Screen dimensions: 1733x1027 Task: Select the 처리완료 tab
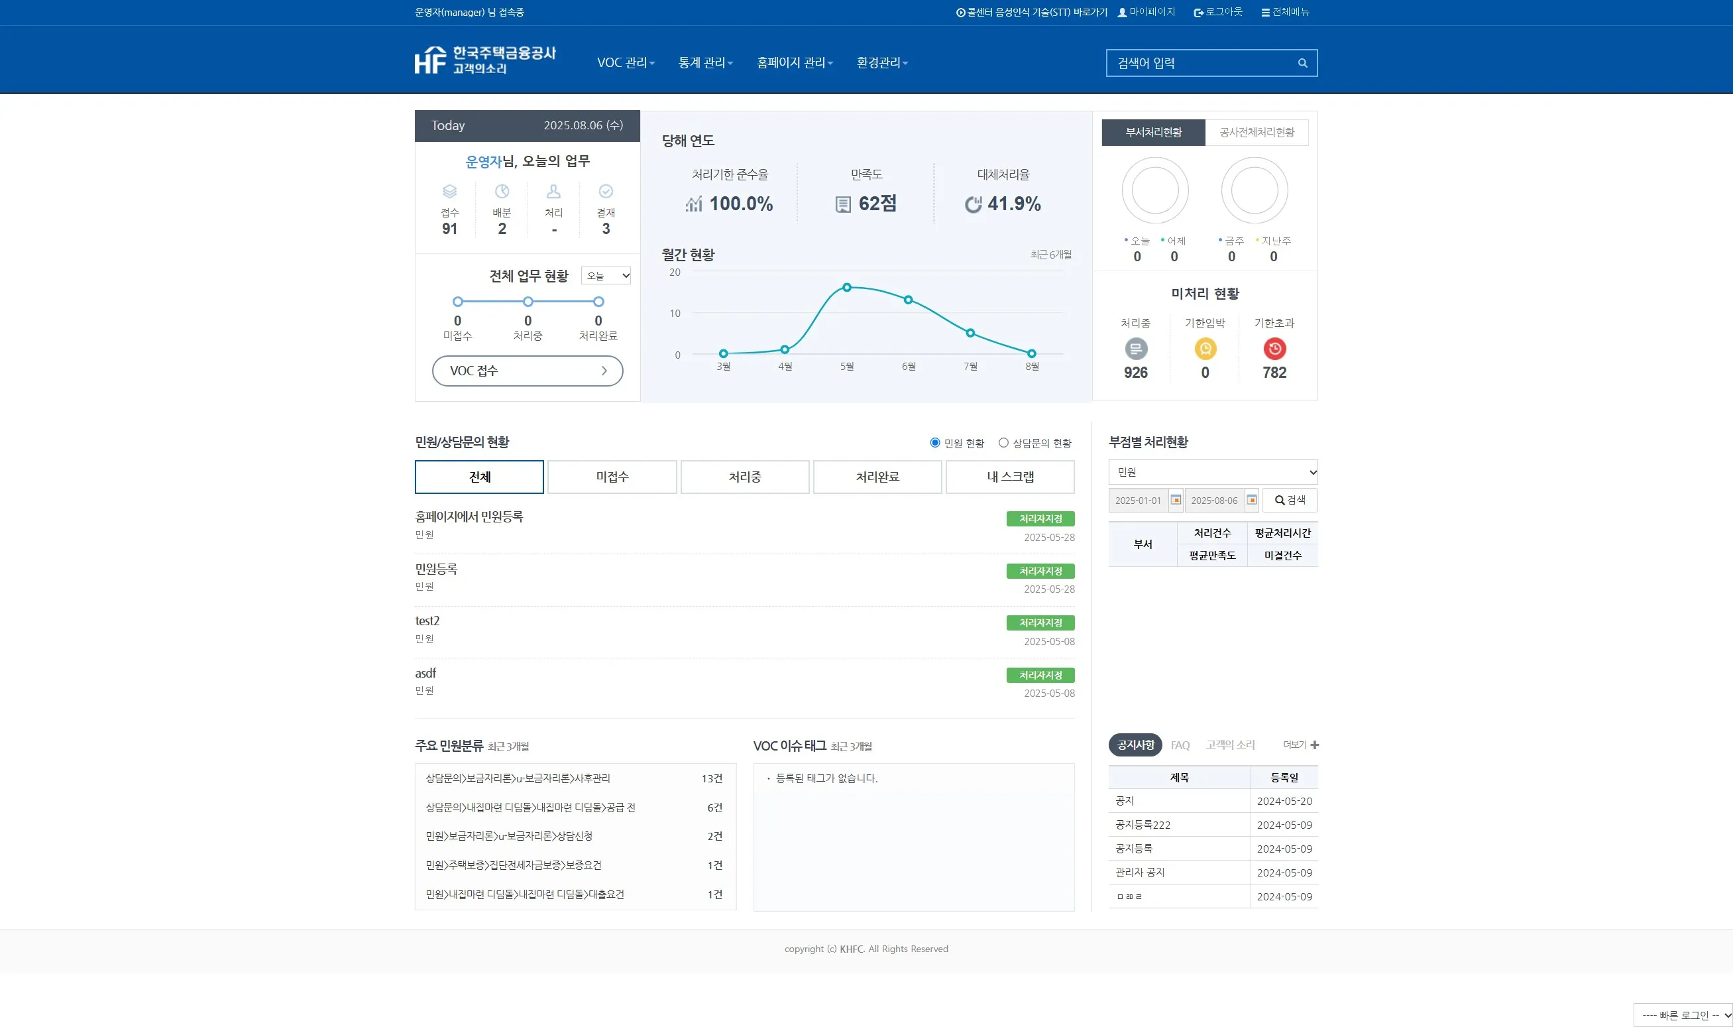877,477
